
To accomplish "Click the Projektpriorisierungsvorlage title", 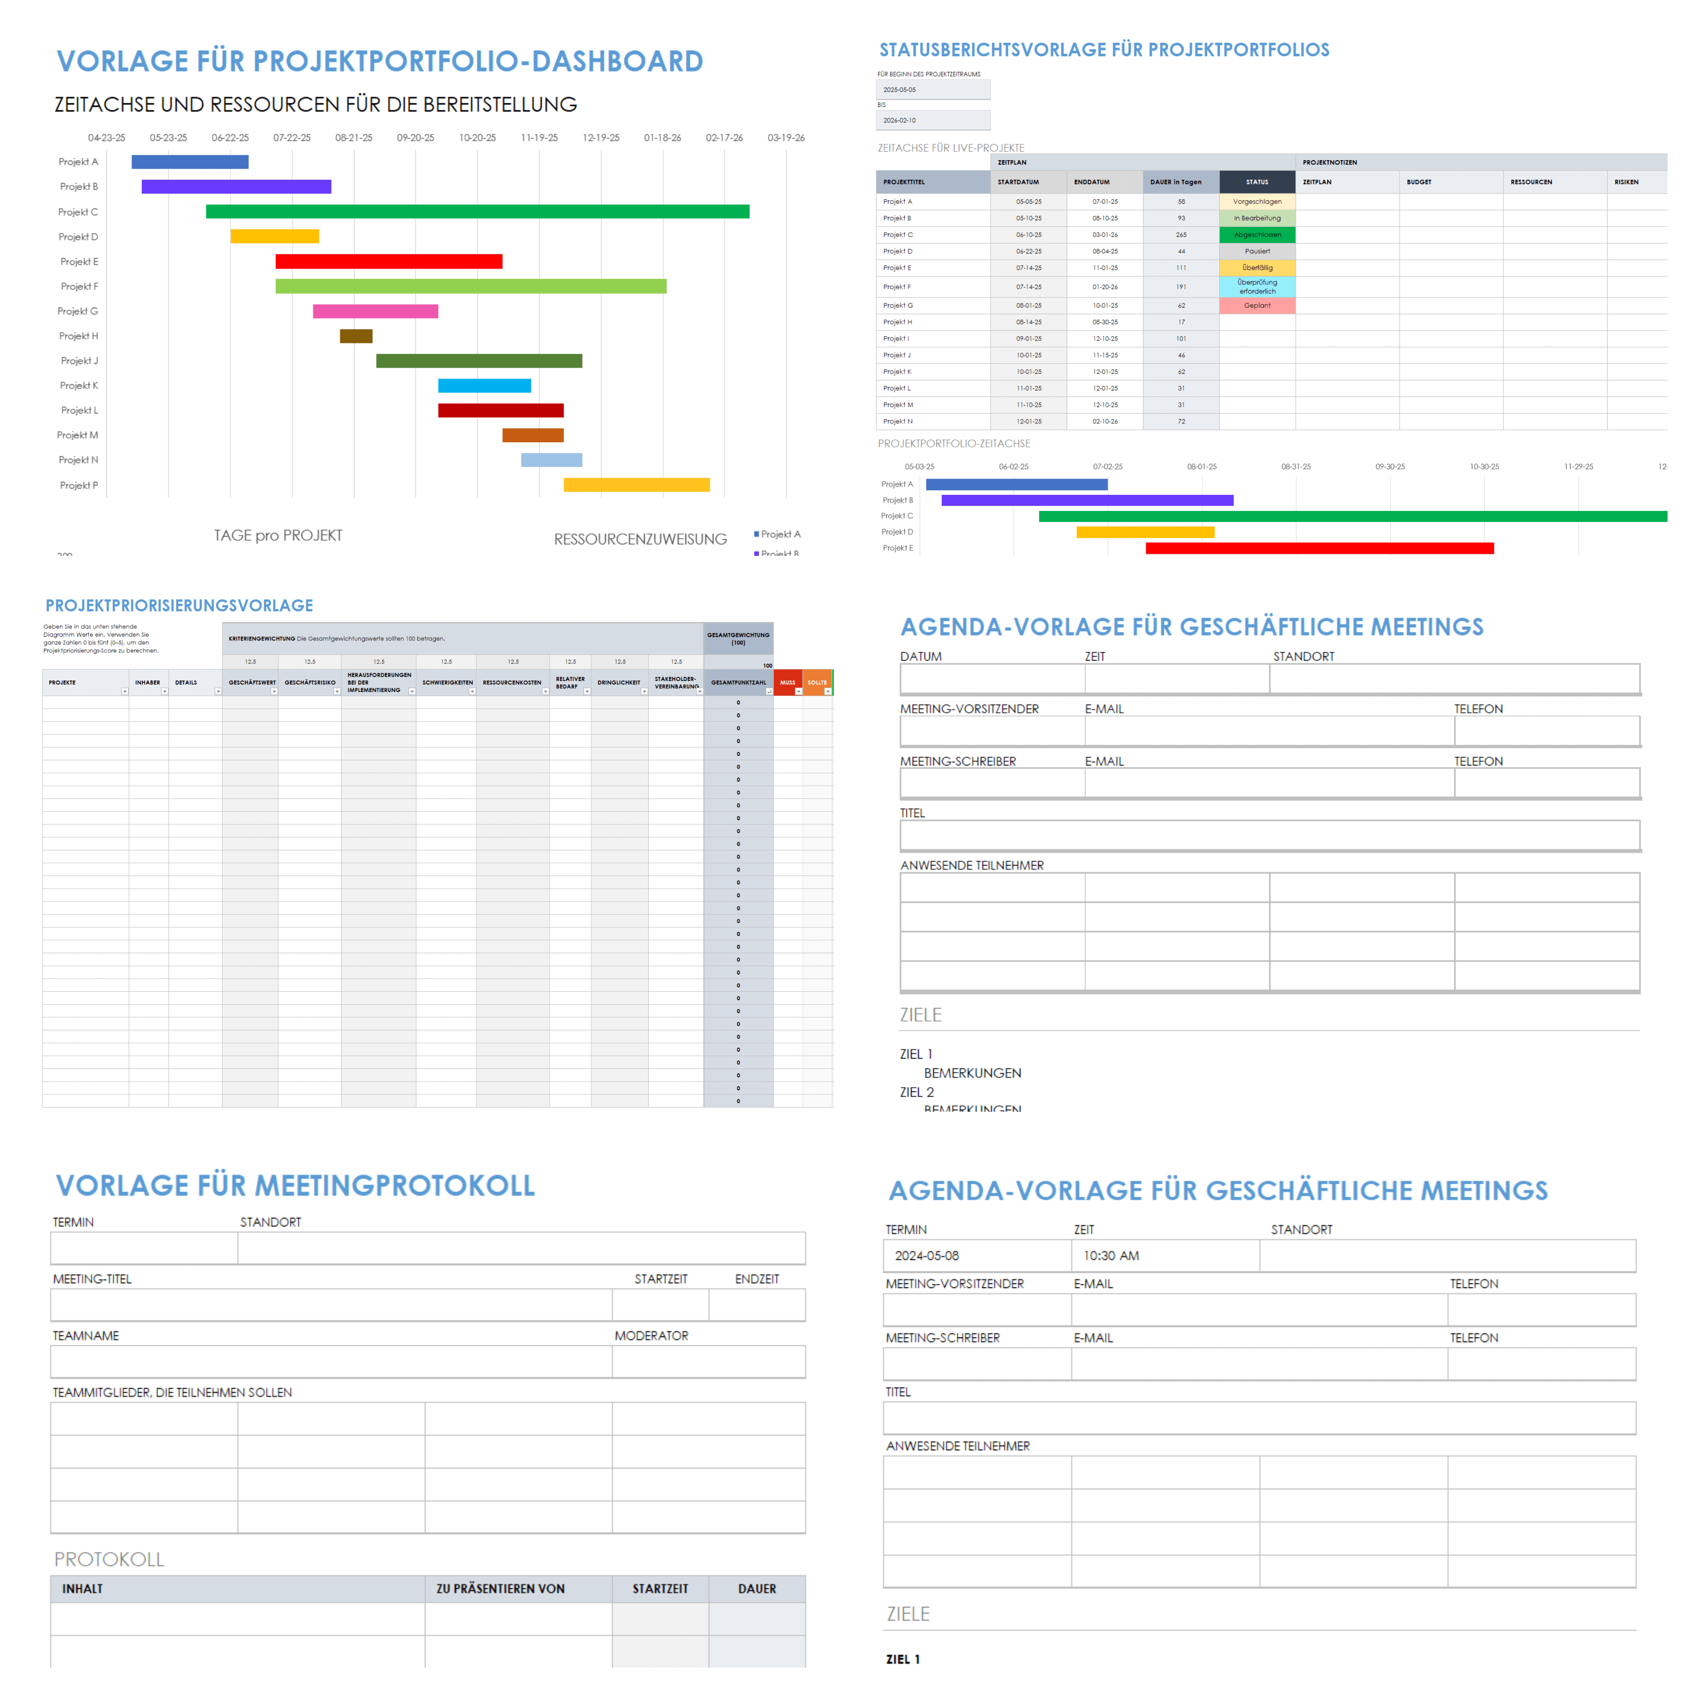I will point(180,605).
